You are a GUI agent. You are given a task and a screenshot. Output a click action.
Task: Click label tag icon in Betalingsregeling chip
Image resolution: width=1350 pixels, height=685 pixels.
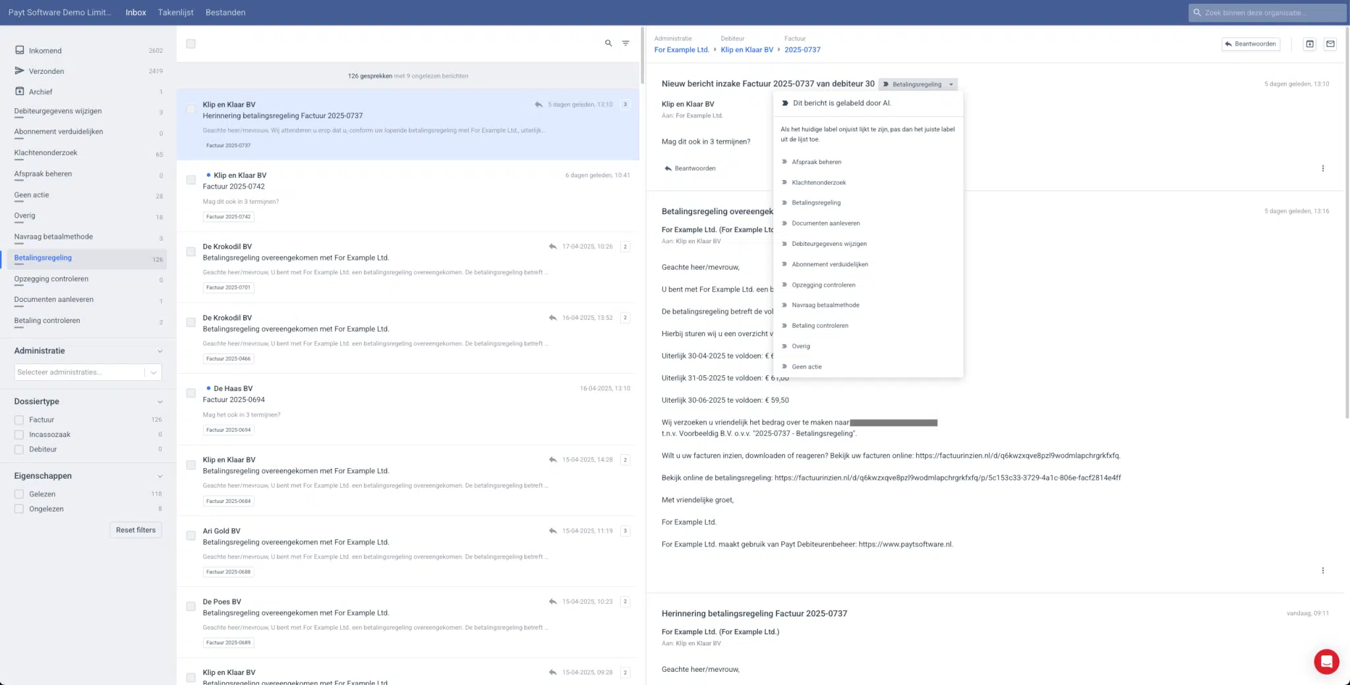point(886,84)
